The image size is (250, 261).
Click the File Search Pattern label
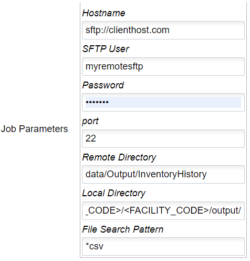pyautogui.click(x=123, y=229)
